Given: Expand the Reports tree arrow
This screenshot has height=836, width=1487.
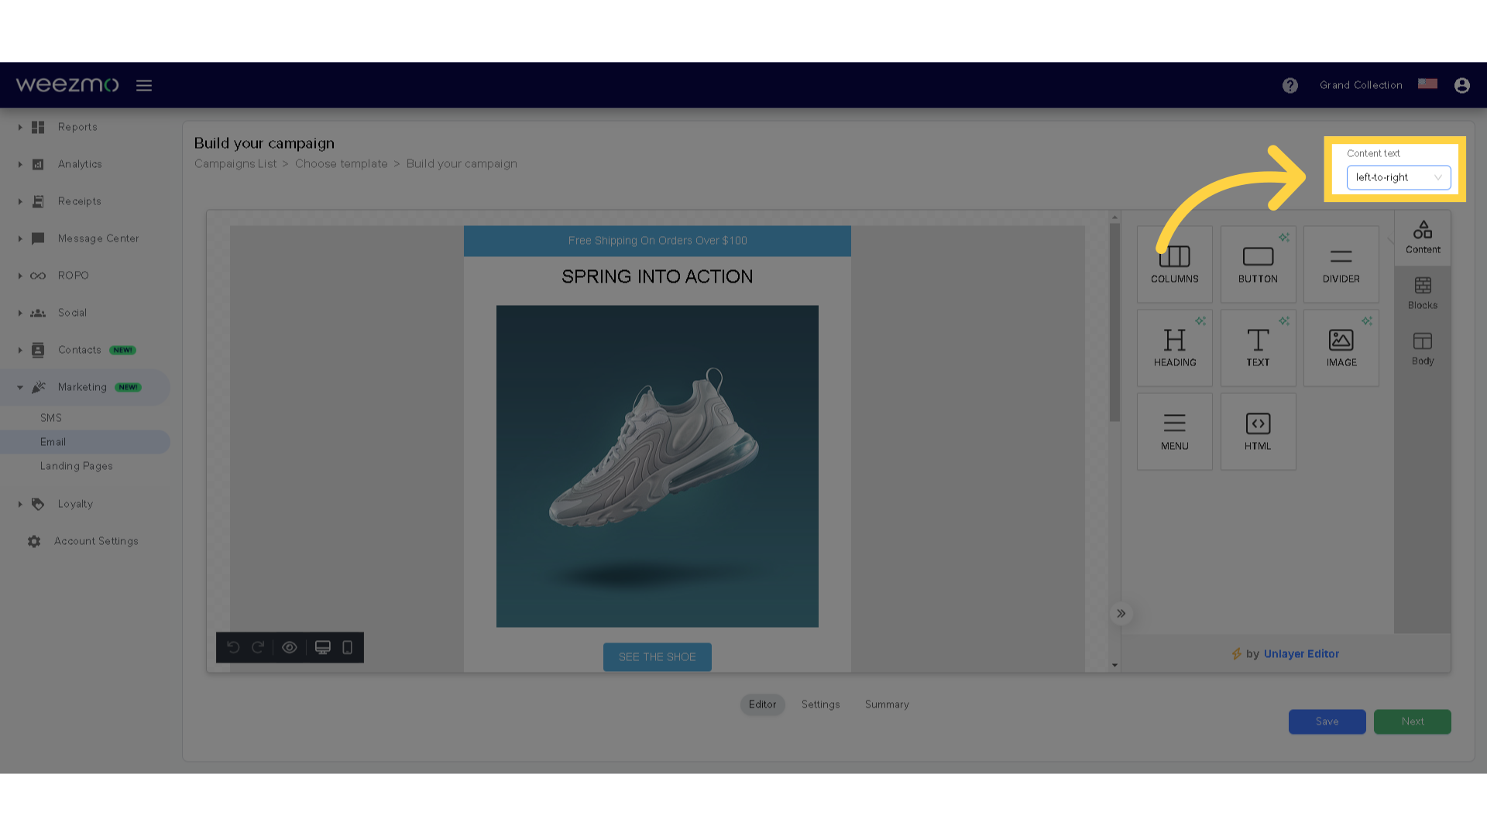Looking at the screenshot, I should click(20, 127).
